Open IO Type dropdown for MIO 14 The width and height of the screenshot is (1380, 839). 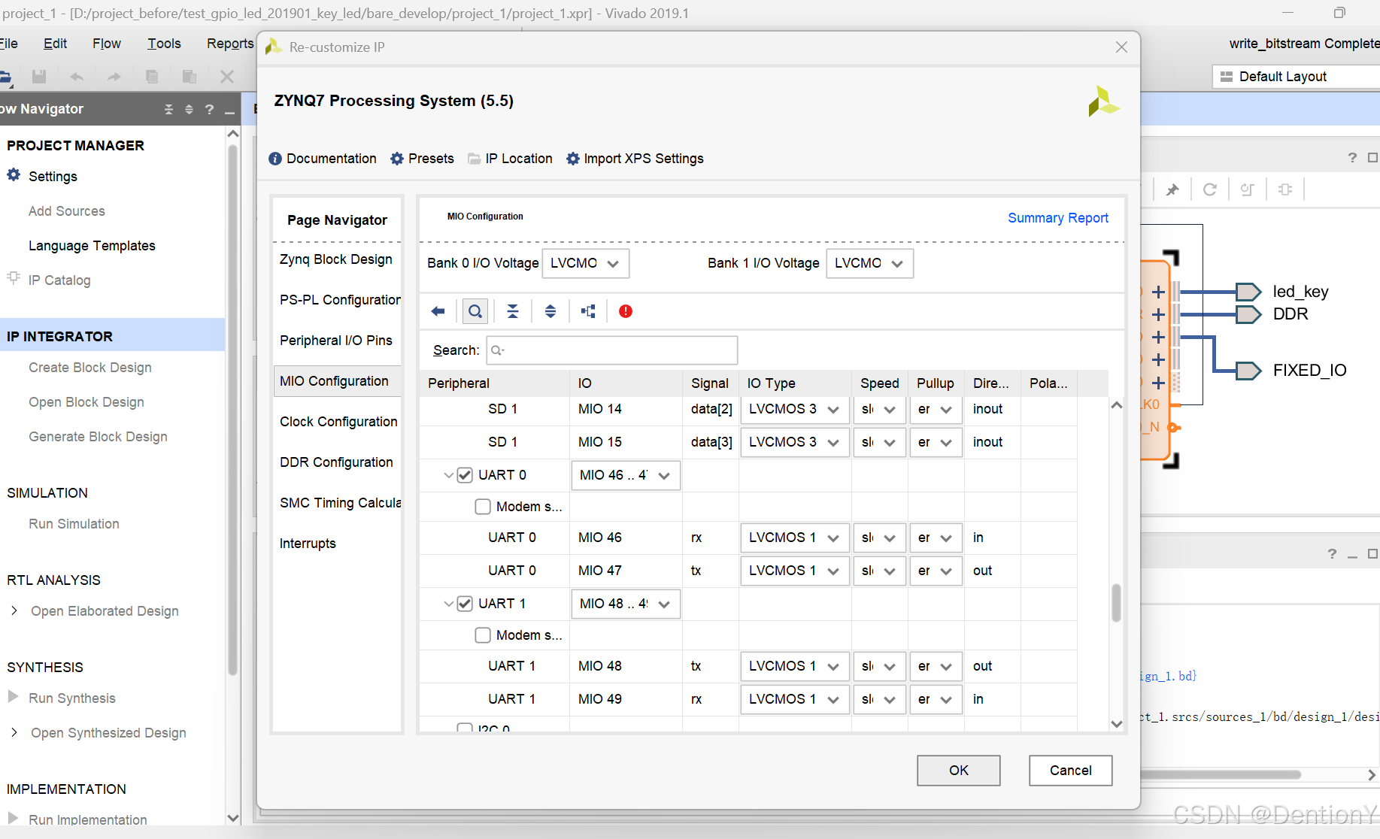tap(795, 410)
